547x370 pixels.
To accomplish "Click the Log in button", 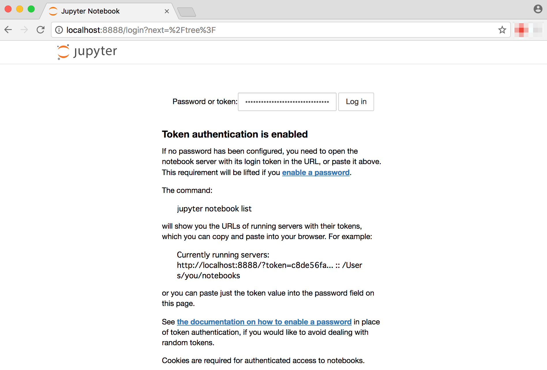I will coord(356,102).
